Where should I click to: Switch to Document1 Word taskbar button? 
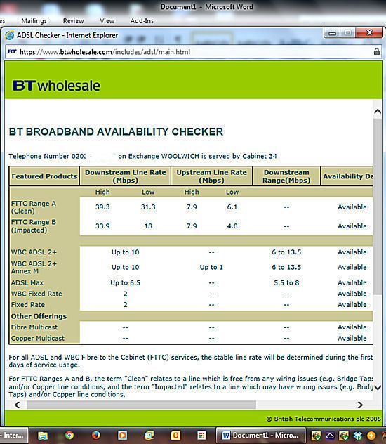(x=261, y=436)
